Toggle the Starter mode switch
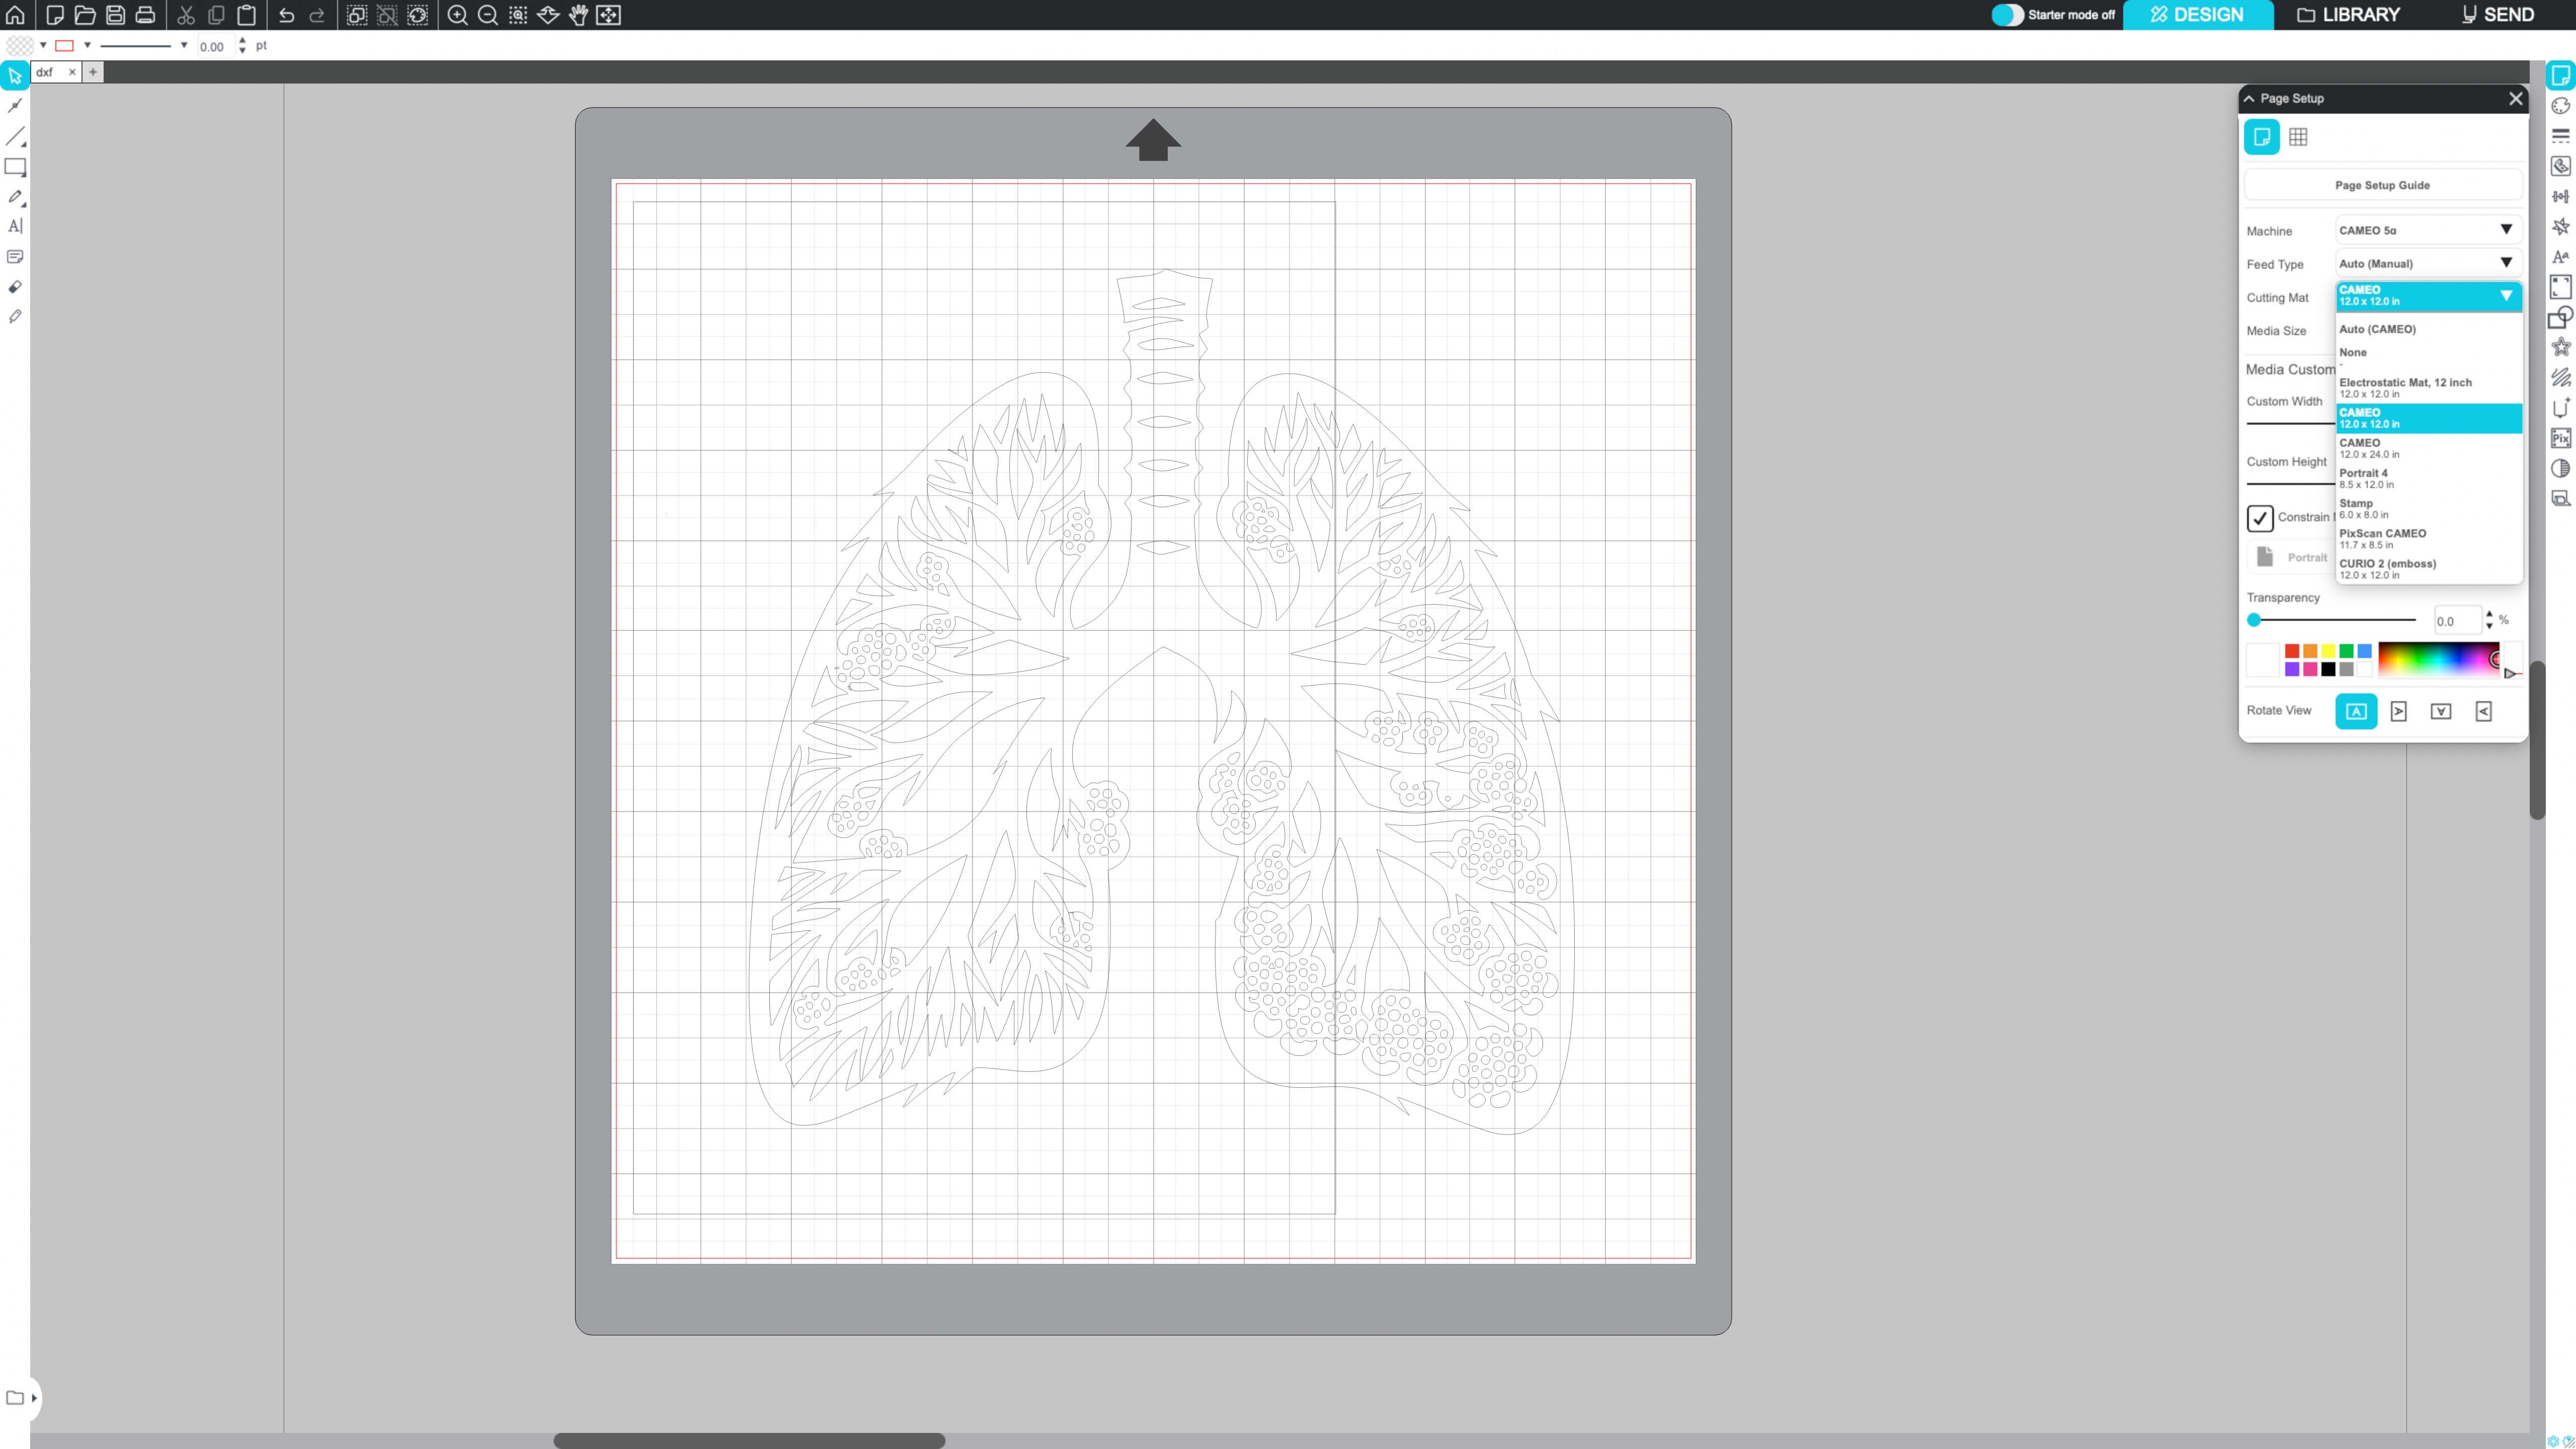This screenshot has width=2576, height=1449. (x=2006, y=15)
